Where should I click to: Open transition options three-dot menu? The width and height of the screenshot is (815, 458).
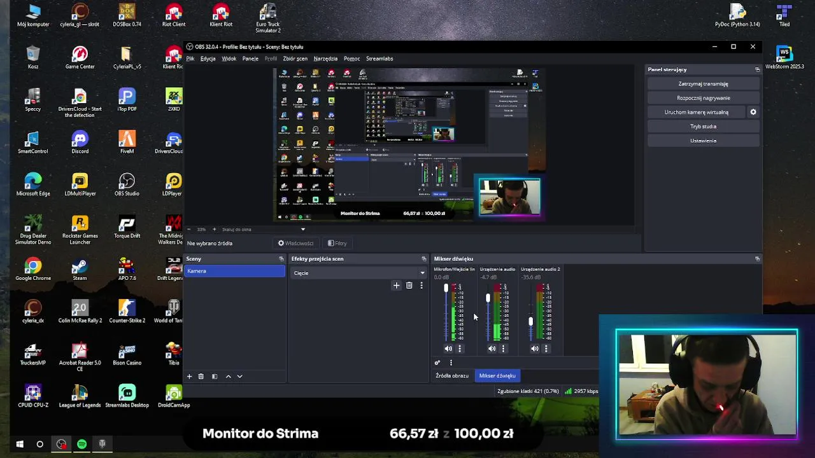pyautogui.click(x=421, y=286)
